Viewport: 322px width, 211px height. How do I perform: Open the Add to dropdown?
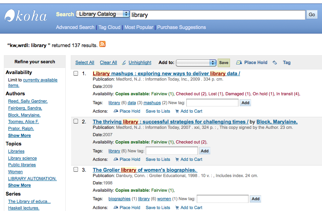click(196, 62)
